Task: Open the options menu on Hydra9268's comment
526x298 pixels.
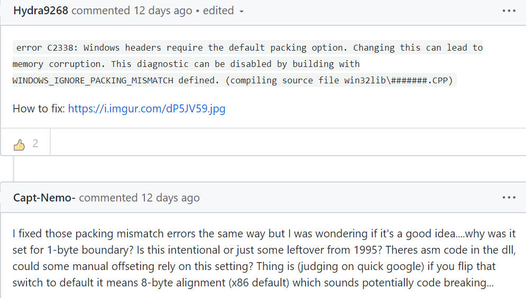Action: pos(509,11)
